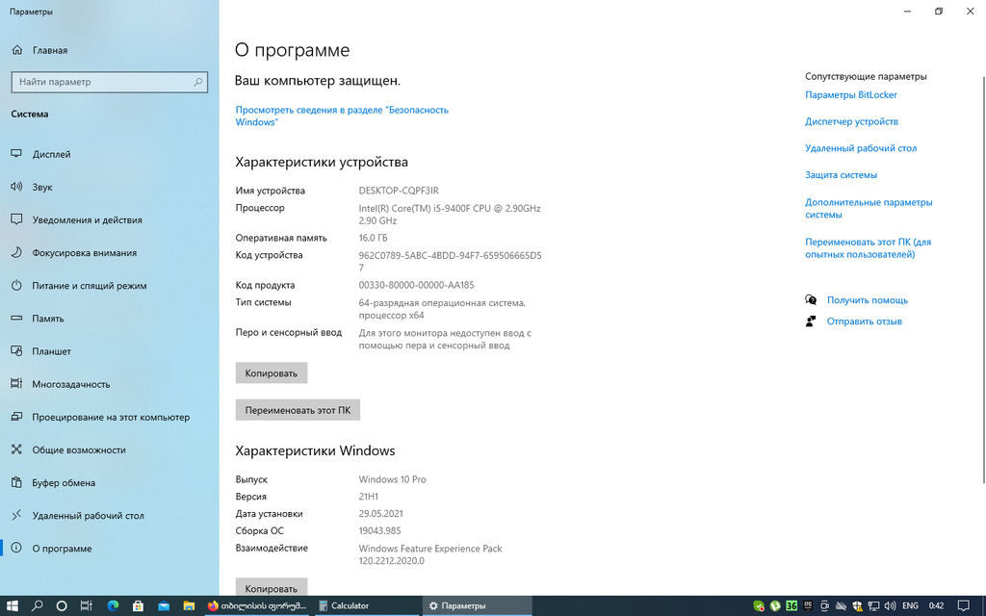Open the notification center icon

point(963,606)
